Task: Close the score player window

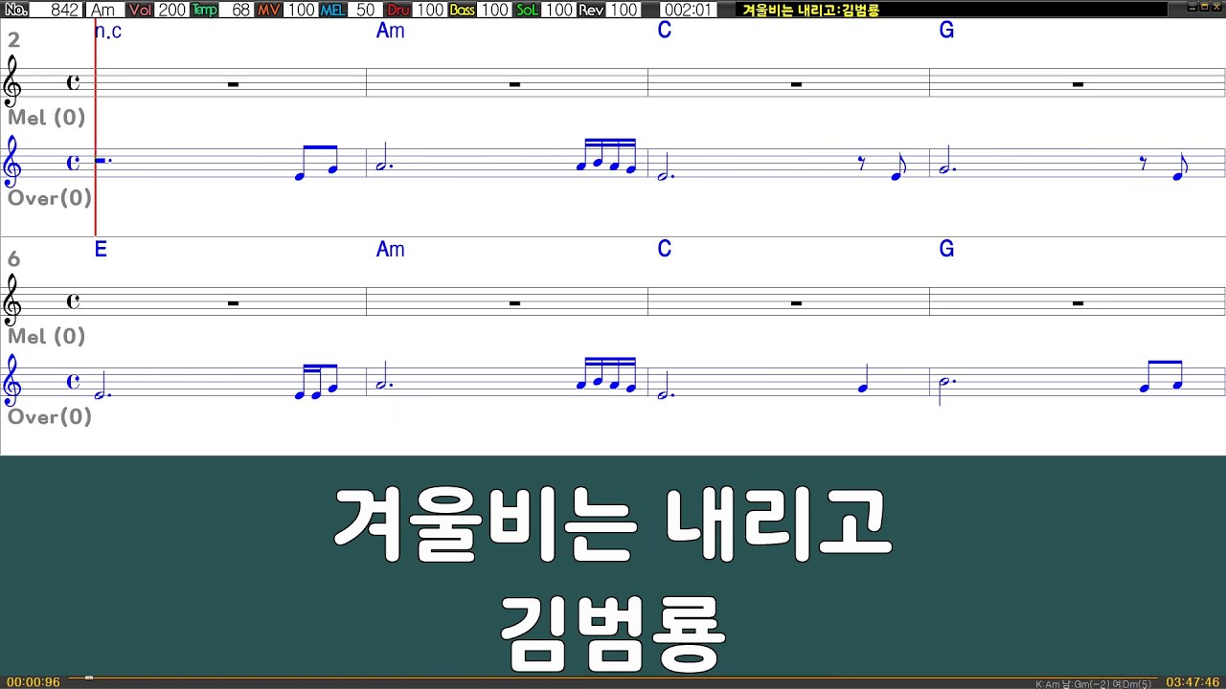Action: coord(1215,7)
